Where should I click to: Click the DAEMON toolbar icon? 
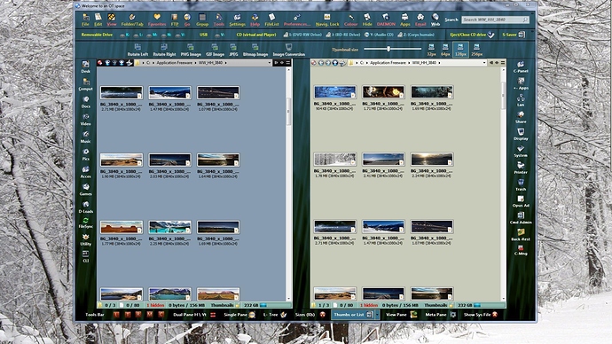386,20
